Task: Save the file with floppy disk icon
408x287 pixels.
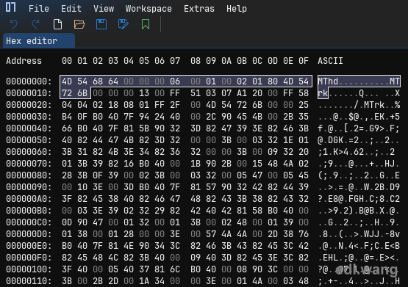Action: pos(101,24)
